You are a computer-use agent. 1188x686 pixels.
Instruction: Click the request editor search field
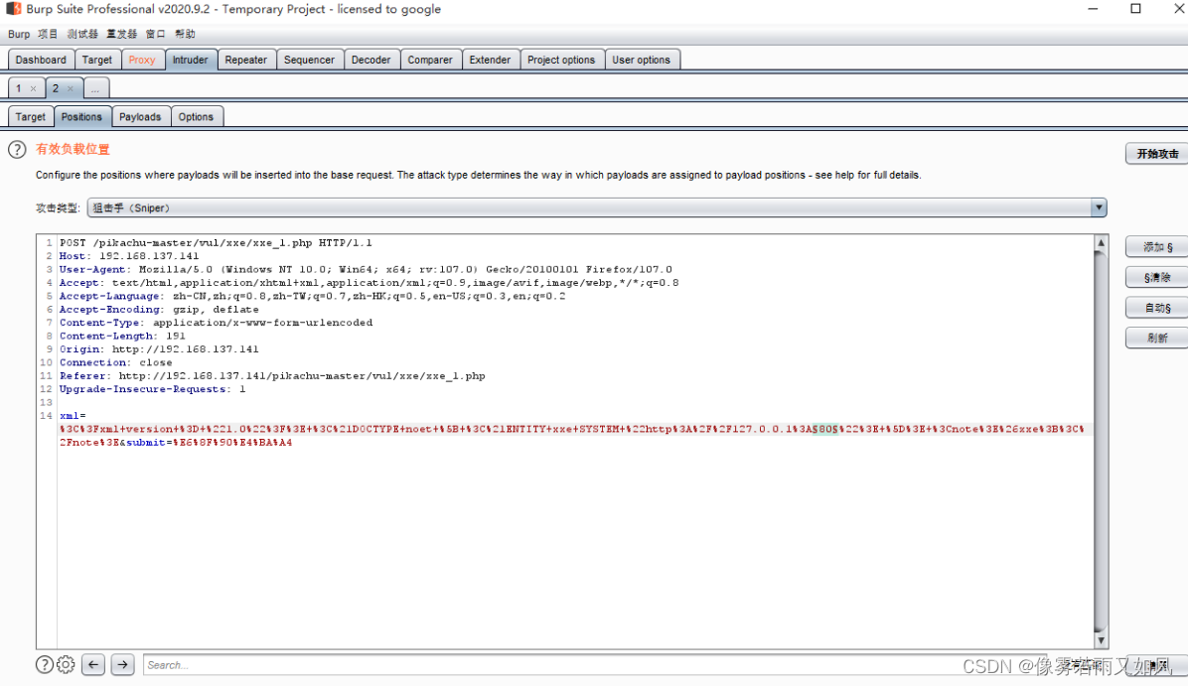pyautogui.click(x=594, y=665)
